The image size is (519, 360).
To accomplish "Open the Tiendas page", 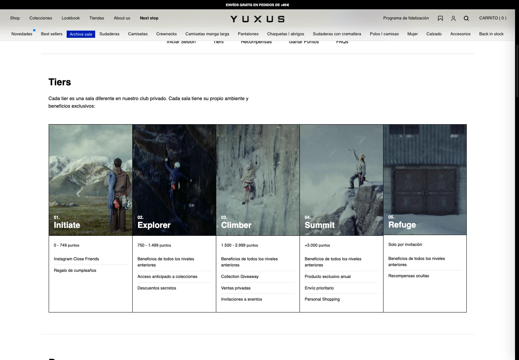I will [97, 18].
